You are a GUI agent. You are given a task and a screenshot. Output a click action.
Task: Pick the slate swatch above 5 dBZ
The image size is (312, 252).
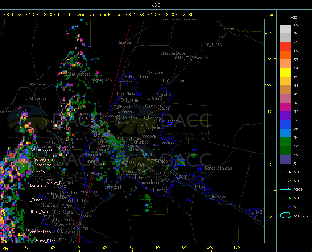click(x=286, y=159)
